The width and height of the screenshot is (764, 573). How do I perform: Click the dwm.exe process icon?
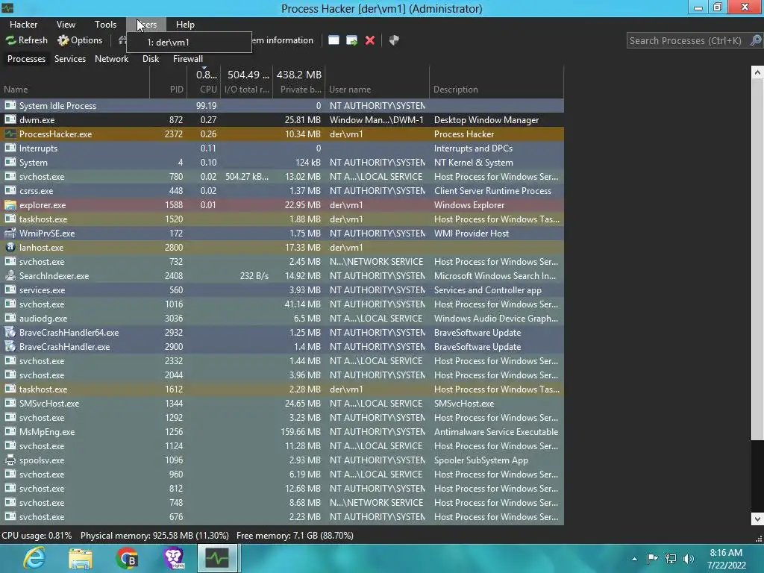pyautogui.click(x=10, y=119)
